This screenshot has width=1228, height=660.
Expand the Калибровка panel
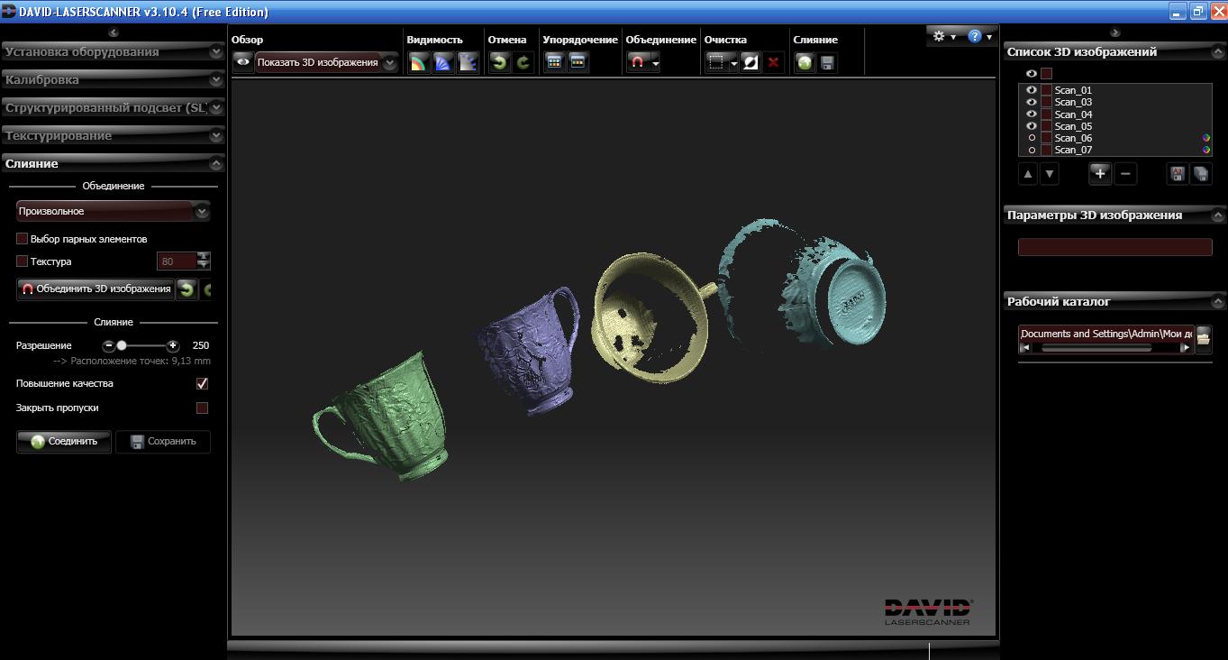113,80
